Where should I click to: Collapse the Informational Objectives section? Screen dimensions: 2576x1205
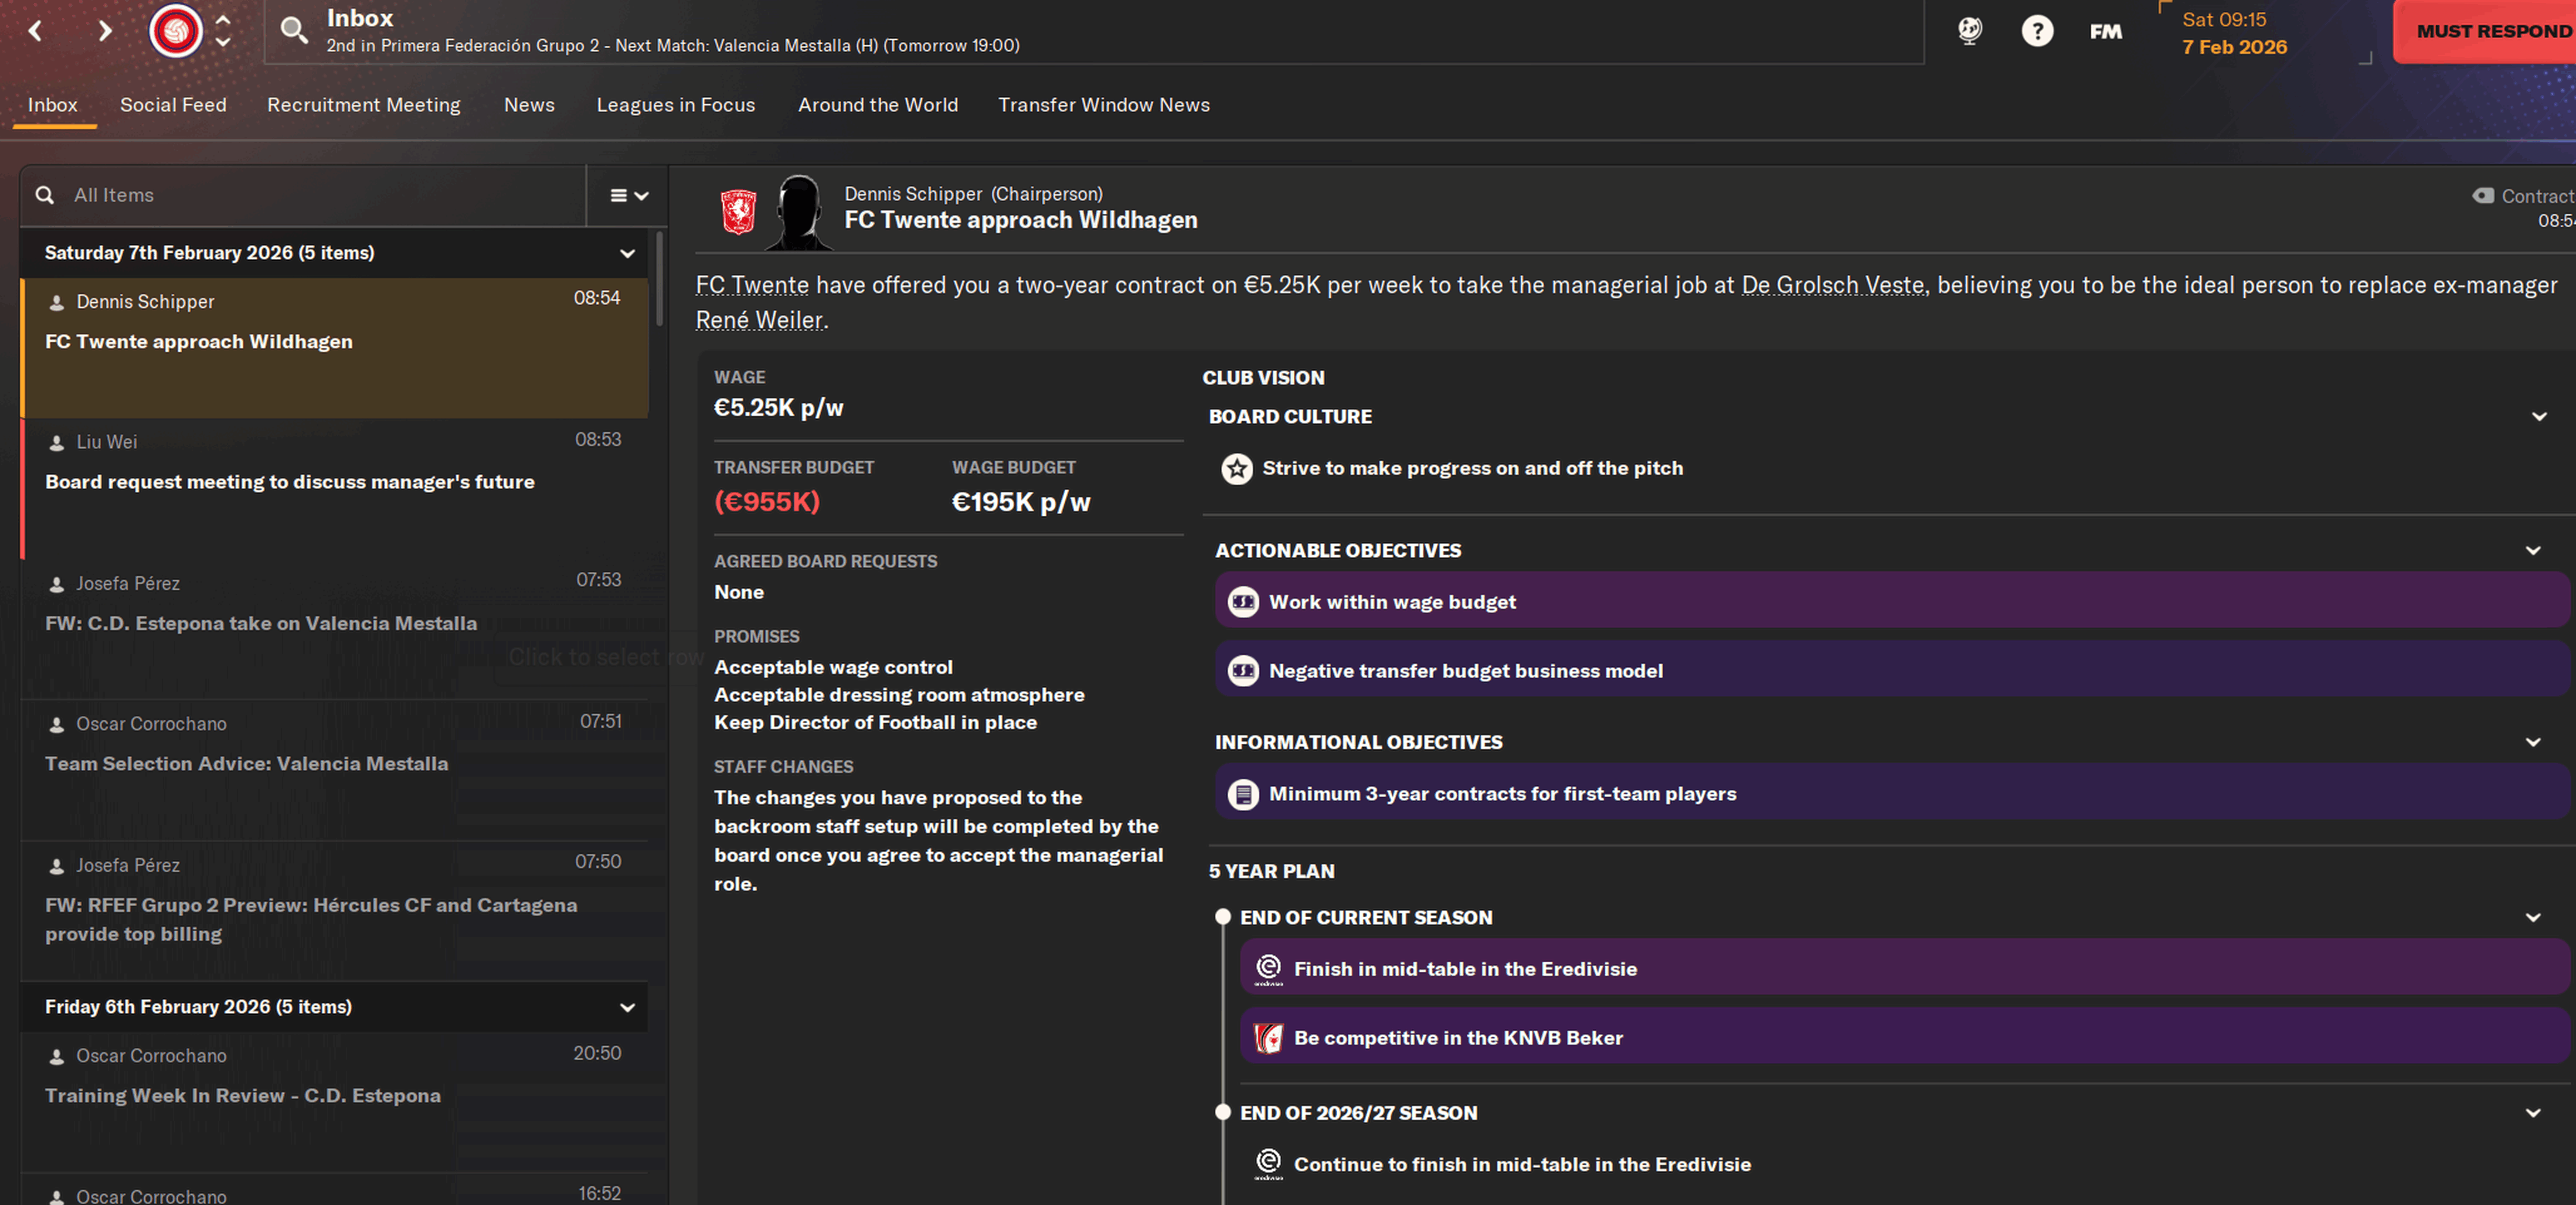(x=2533, y=742)
